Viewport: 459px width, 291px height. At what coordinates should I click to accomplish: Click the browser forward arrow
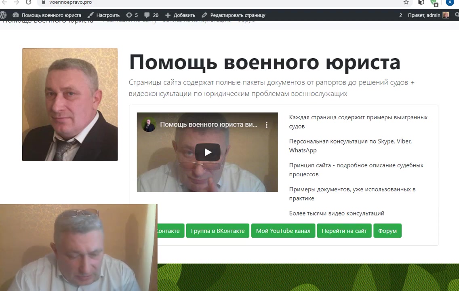[17, 2]
